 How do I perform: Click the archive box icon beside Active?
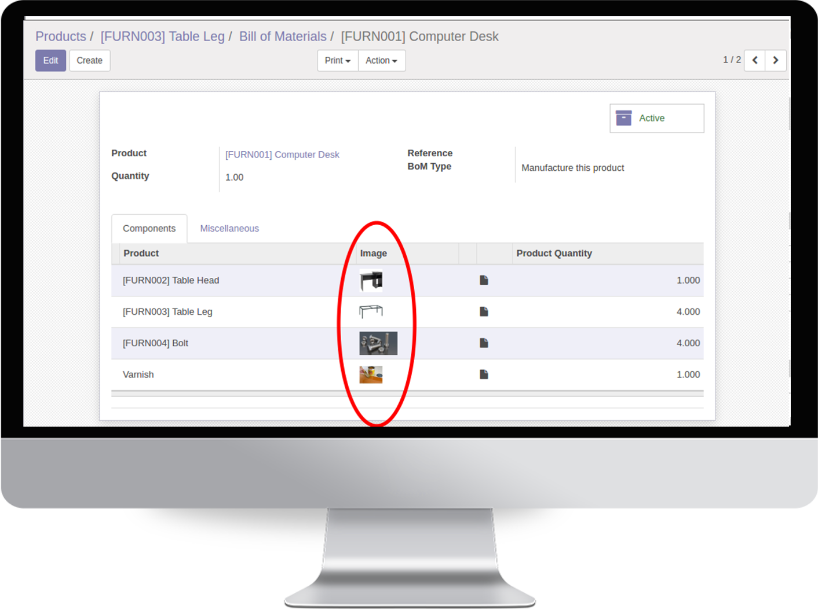(x=623, y=118)
